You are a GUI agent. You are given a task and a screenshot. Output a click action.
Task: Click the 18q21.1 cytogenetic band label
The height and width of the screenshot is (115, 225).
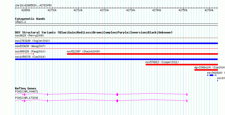click(x=20, y=22)
